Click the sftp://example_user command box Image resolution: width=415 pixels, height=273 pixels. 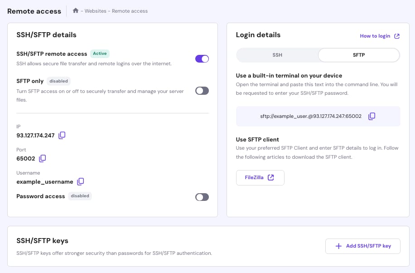pos(311,116)
